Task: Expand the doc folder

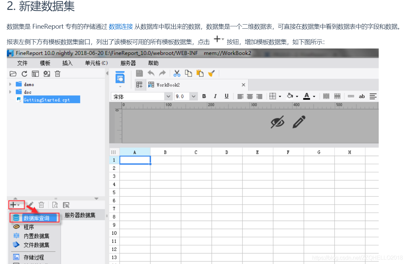Action: tap(10, 92)
